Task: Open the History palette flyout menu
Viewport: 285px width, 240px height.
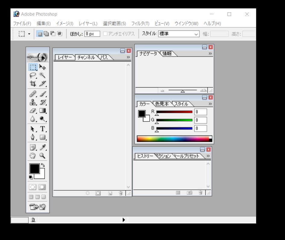Action: pyautogui.click(x=208, y=156)
